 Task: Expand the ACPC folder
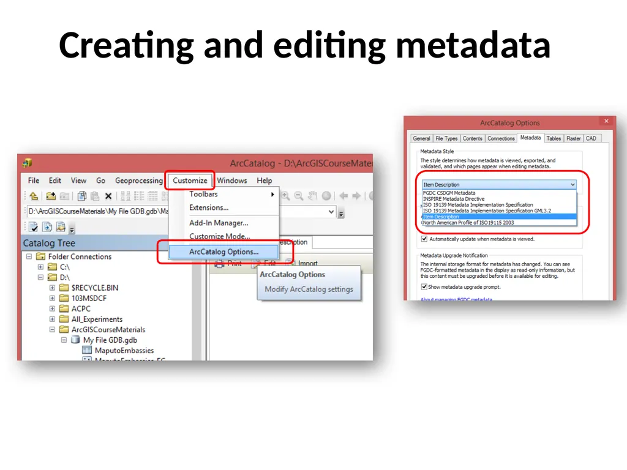click(53, 308)
